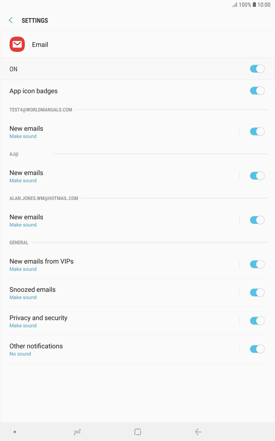Toggle the Other notifications switch
This screenshot has width=275, height=441.
tap(257, 349)
